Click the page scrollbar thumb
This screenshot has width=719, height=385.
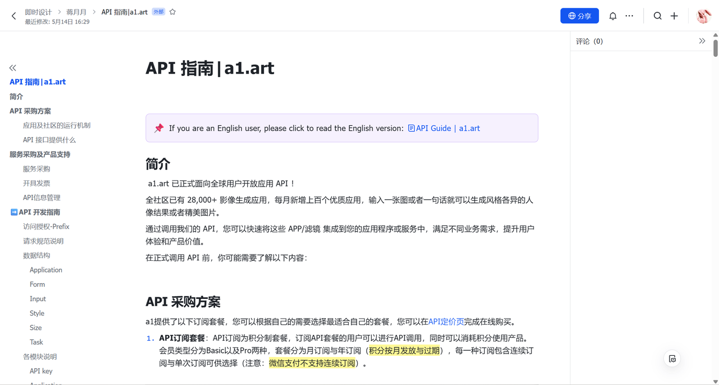(716, 47)
